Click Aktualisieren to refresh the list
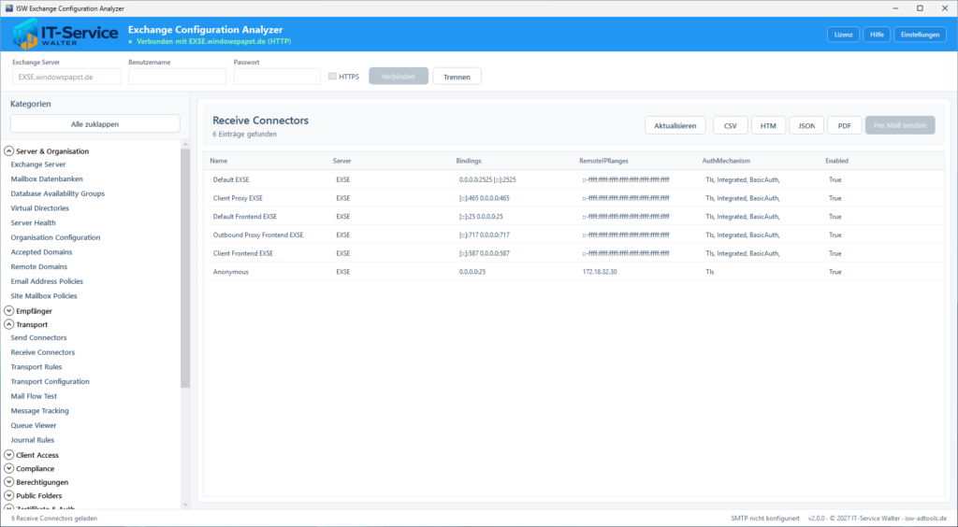The width and height of the screenshot is (958, 527). [x=675, y=125]
